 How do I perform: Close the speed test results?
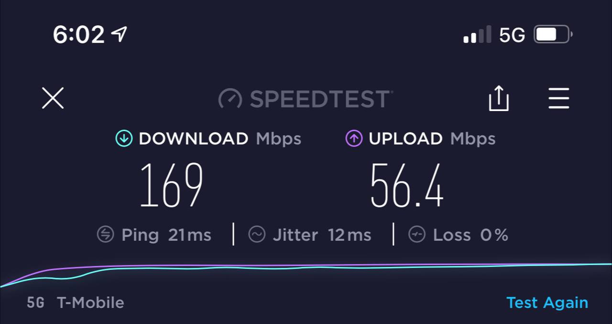click(x=53, y=99)
